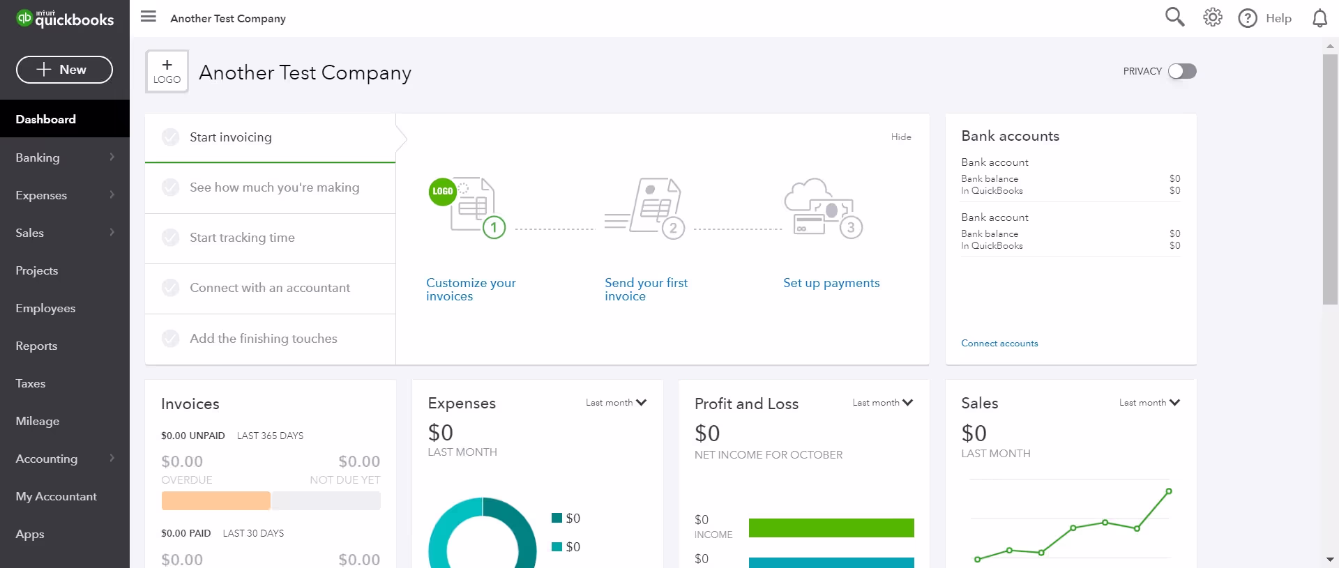The height and width of the screenshot is (568, 1339).
Task: Expand the Banking submenu arrow
Action: [x=112, y=157]
